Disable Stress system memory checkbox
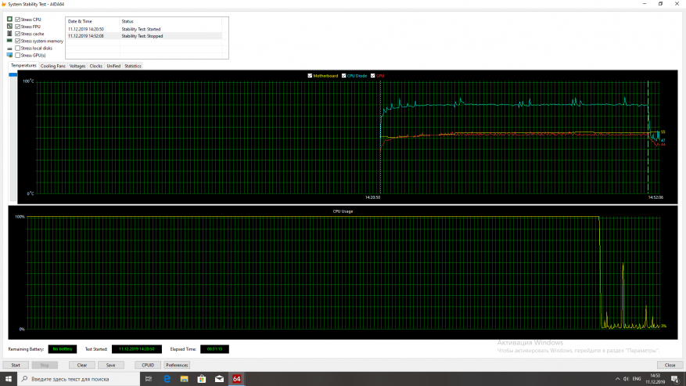The height and width of the screenshot is (386, 686). pos(17,41)
